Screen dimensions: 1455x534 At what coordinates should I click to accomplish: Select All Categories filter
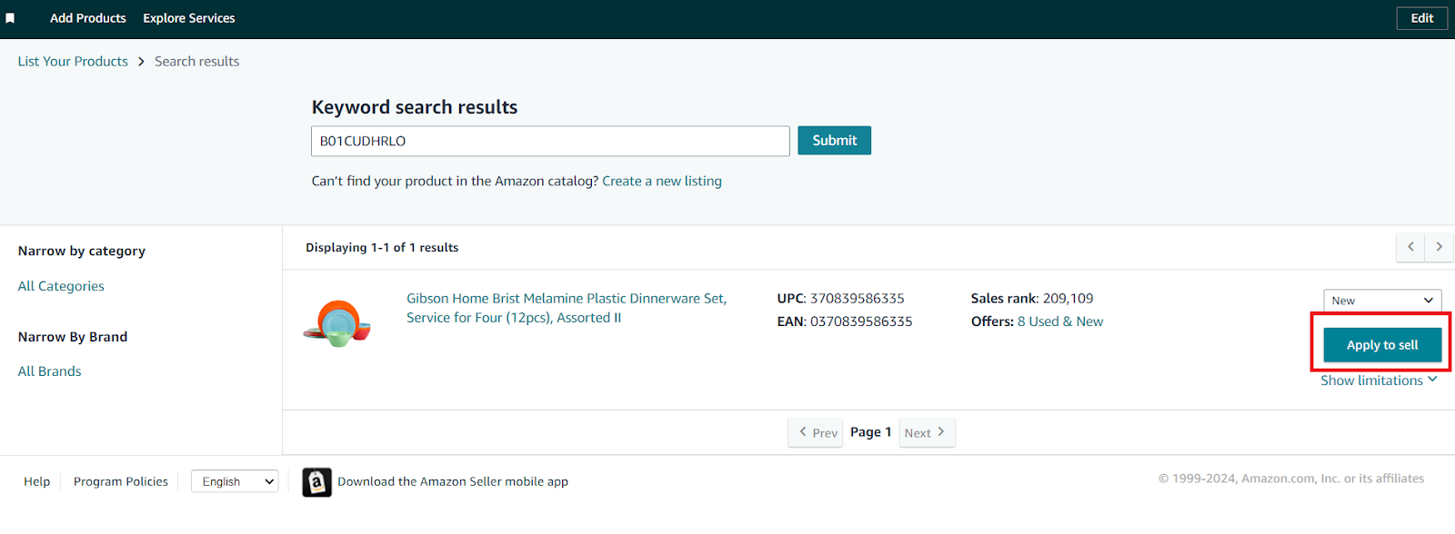point(61,286)
